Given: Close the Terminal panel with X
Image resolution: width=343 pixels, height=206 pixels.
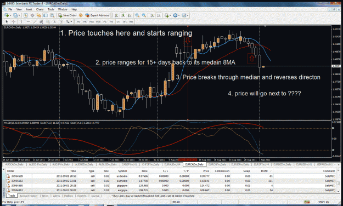Looking at the screenshot, I should coord(3,169).
